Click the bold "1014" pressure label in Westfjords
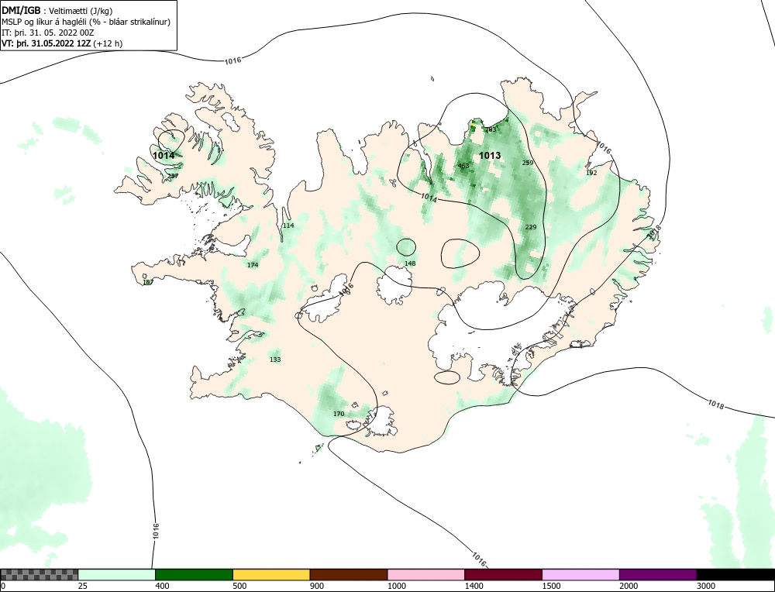This screenshot has width=775, height=592. (x=164, y=156)
